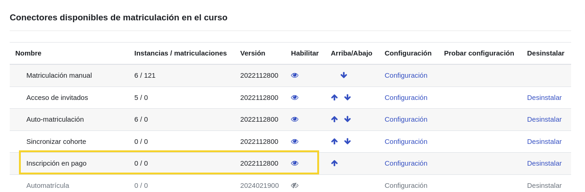Move Sincronizar cohorte up
This screenshot has height=192, width=585.
334,142
